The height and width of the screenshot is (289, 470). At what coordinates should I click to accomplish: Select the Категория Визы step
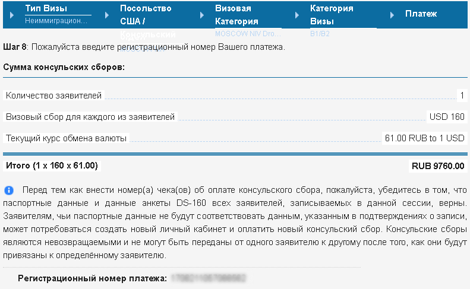(332, 15)
